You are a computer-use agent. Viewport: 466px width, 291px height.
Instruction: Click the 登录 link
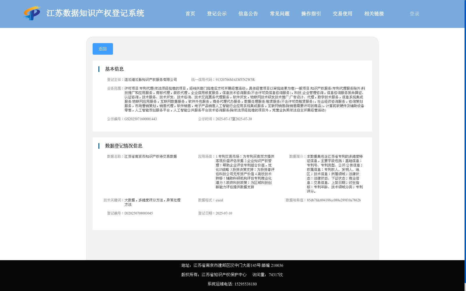point(414,14)
